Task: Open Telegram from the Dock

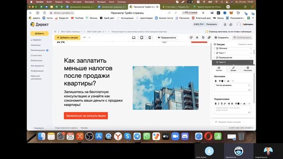Action: (x=137, y=136)
